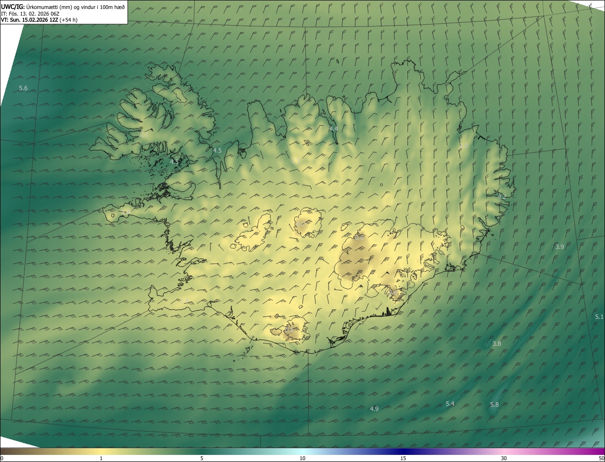Click the 4.9 value label on the map
The image size is (605, 462).
pos(374,409)
